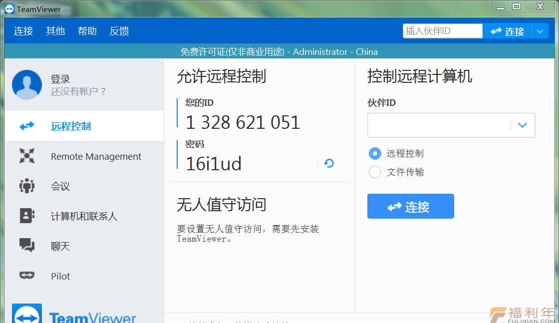Click the user profile avatar icon
This screenshot has height=323, width=559.
pyautogui.click(x=27, y=85)
